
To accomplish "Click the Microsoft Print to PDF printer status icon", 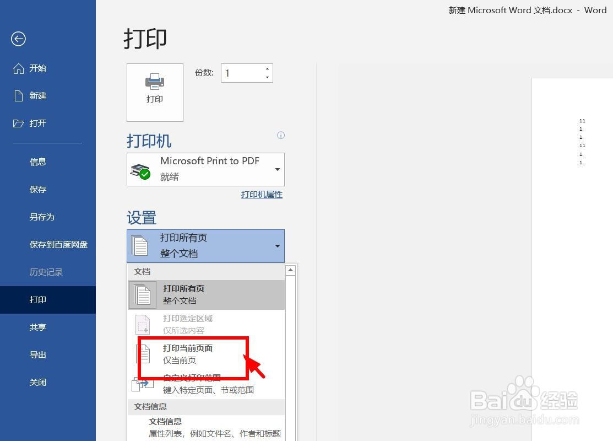I will pos(140,171).
